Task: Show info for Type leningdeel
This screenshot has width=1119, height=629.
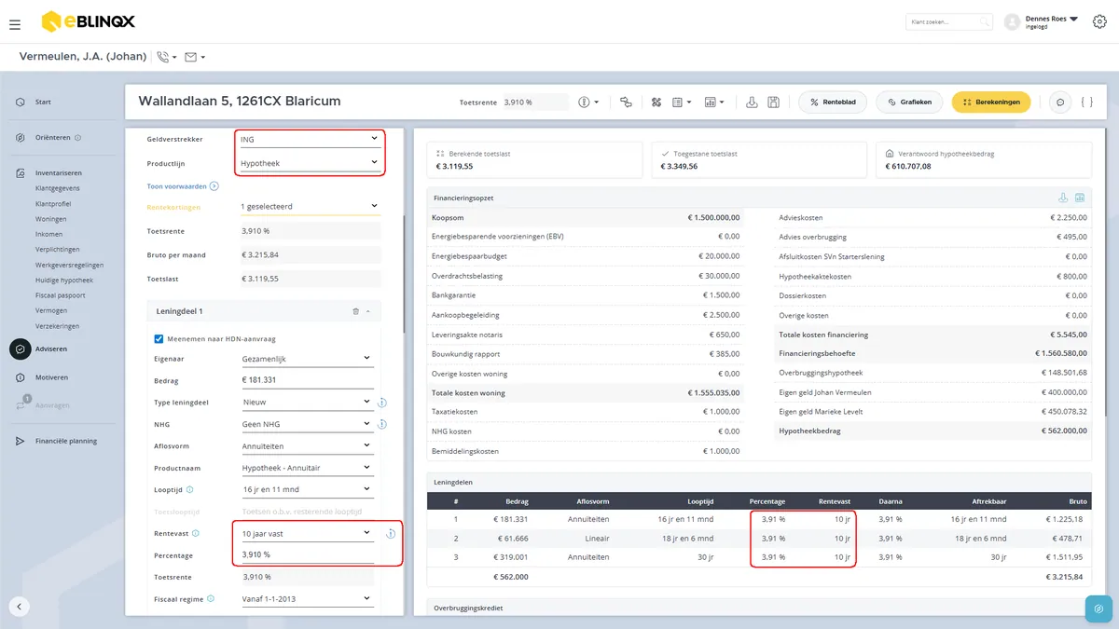Action: [x=381, y=403]
